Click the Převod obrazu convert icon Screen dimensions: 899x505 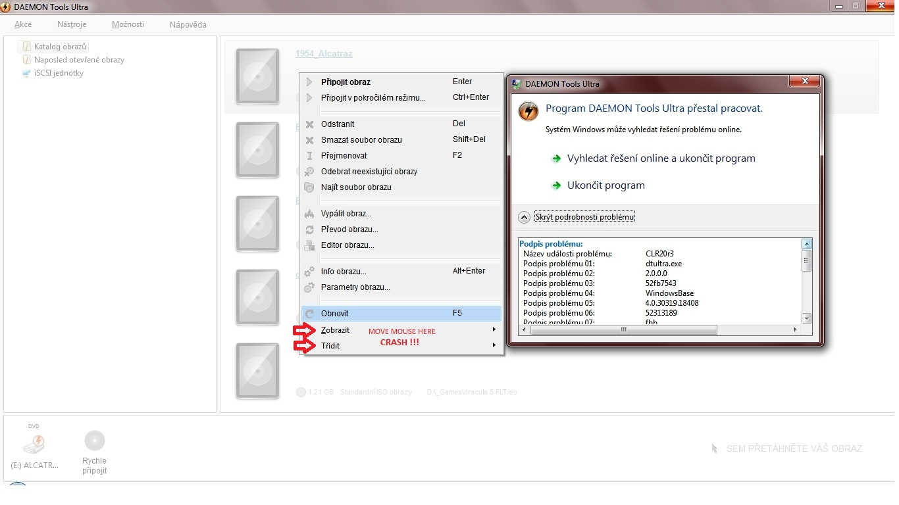[x=309, y=229]
